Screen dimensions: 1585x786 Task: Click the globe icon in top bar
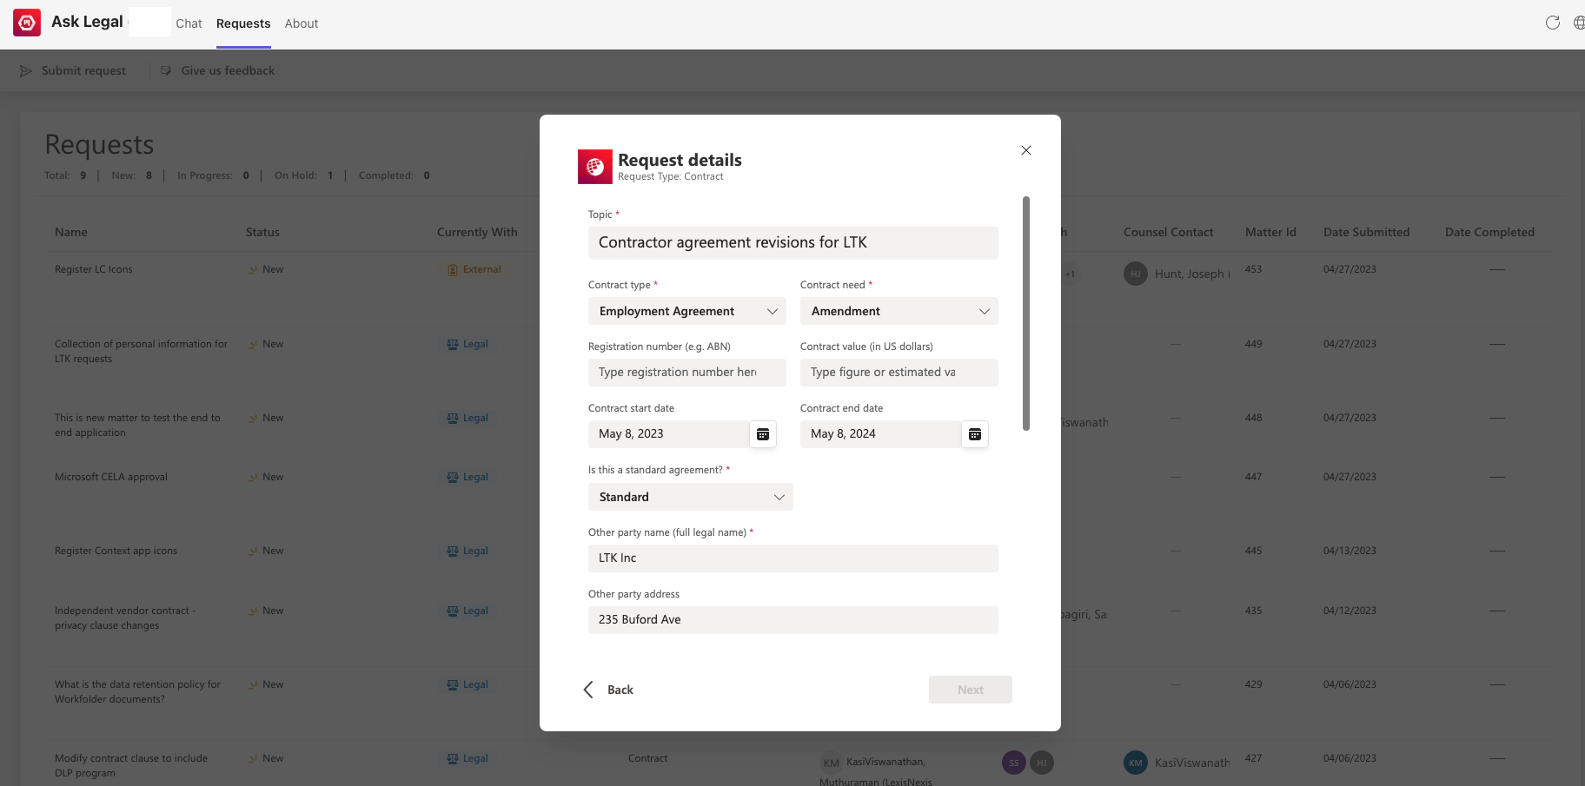[x=1579, y=23]
